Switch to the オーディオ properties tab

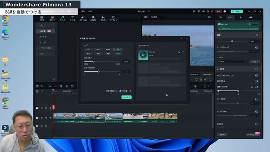click(231, 17)
